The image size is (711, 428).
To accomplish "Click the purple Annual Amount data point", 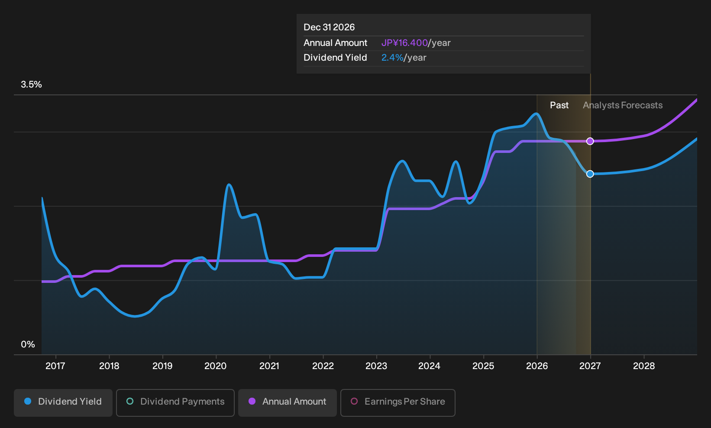I will click(590, 141).
